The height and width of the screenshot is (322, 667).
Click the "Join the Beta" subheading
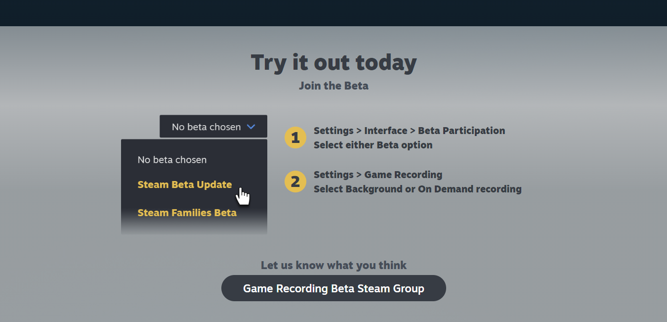pos(333,86)
